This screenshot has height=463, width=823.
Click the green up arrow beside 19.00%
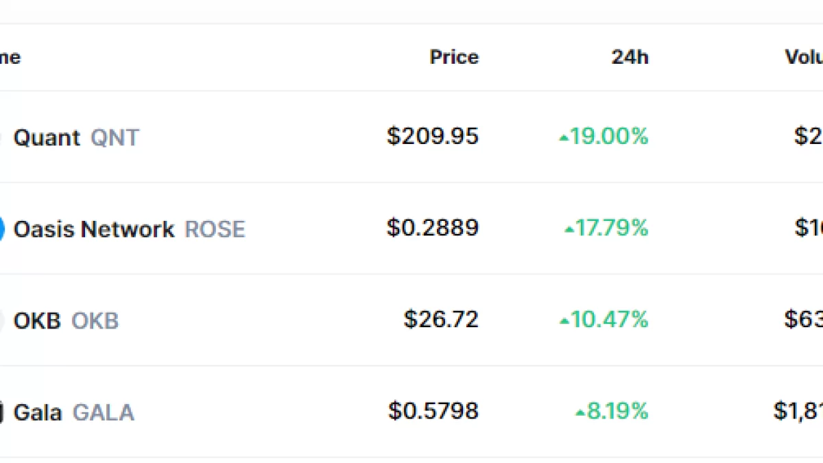pyautogui.click(x=564, y=138)
